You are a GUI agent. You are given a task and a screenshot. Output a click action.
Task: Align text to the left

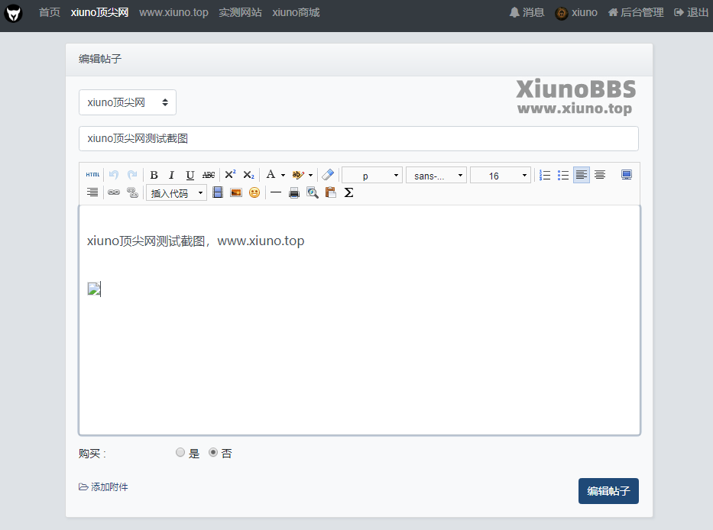tap(582, 175)
